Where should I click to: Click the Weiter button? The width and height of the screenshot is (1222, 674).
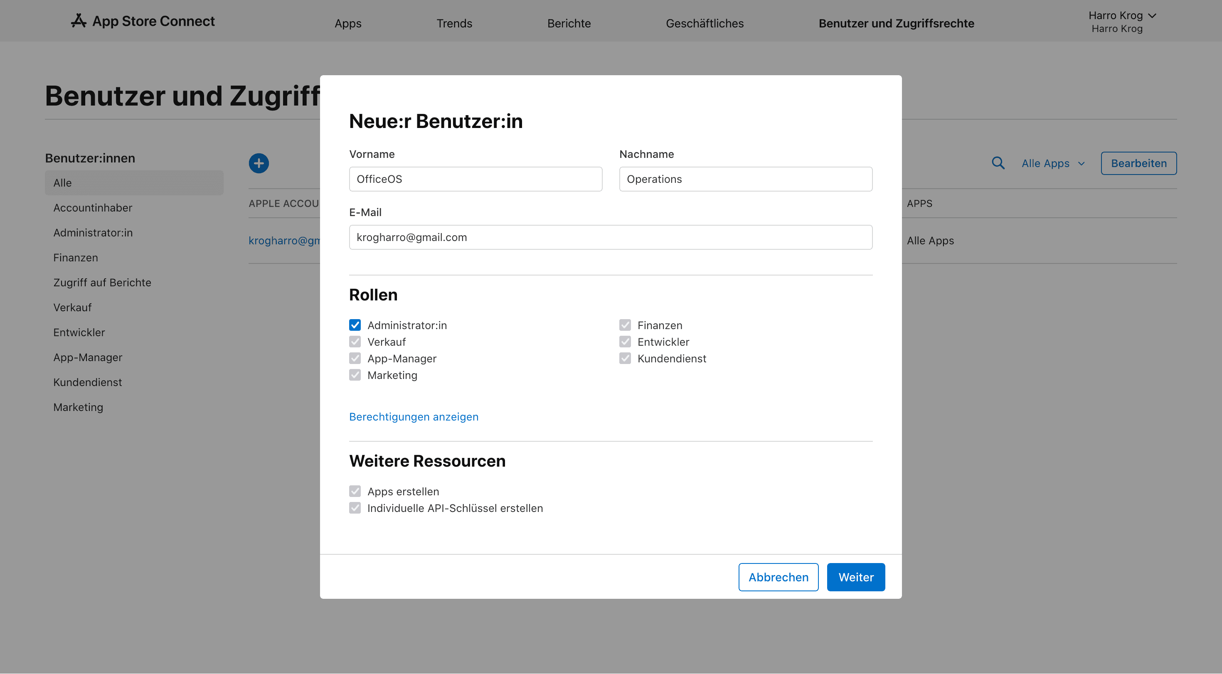click(x=856, y=577)
